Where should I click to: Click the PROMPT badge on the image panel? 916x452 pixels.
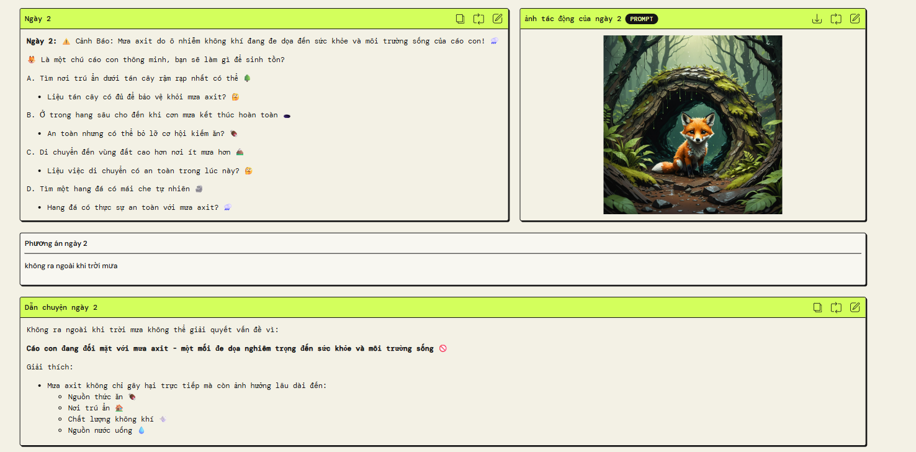(642, 19)
